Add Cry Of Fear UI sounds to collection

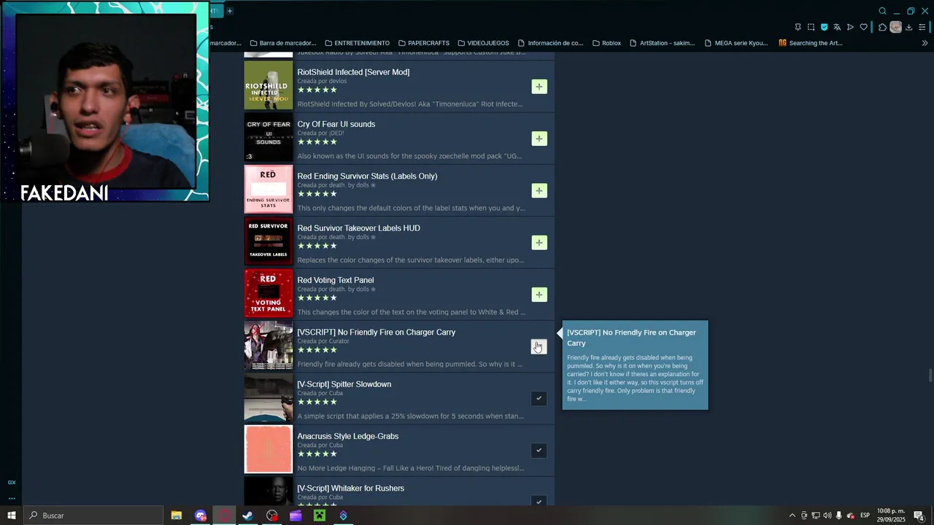point(539,139)
